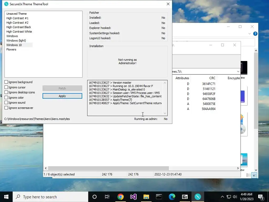Select the Windows theme entry
The height and width of the screenshot is (202, 269).
(x=12, y=36)
